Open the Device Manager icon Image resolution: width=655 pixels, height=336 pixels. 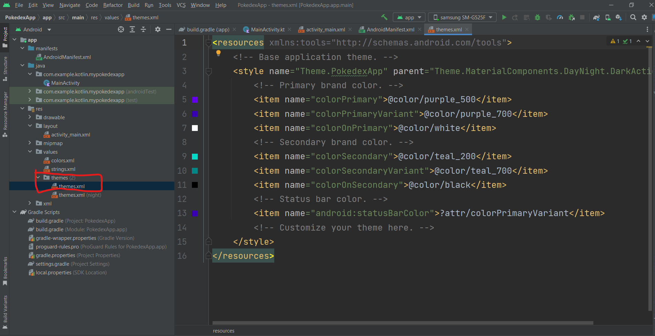(x=608, y=17)
